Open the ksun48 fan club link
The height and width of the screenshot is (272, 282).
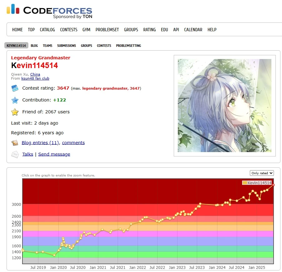35,78
